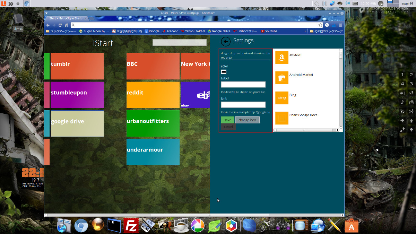Image resolution: width=416 pixels, height=234 pixels.
Task: Open the terminal from the dock
Action: (x=113, y=225)
